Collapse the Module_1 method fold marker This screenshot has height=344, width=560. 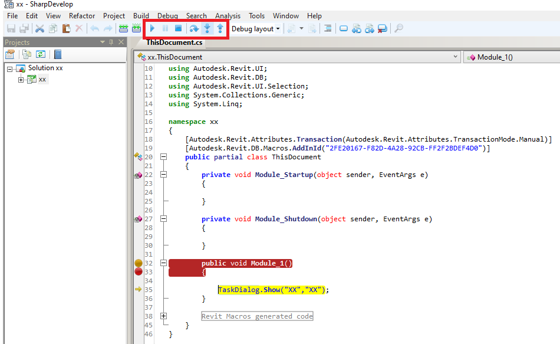point(163,263)
